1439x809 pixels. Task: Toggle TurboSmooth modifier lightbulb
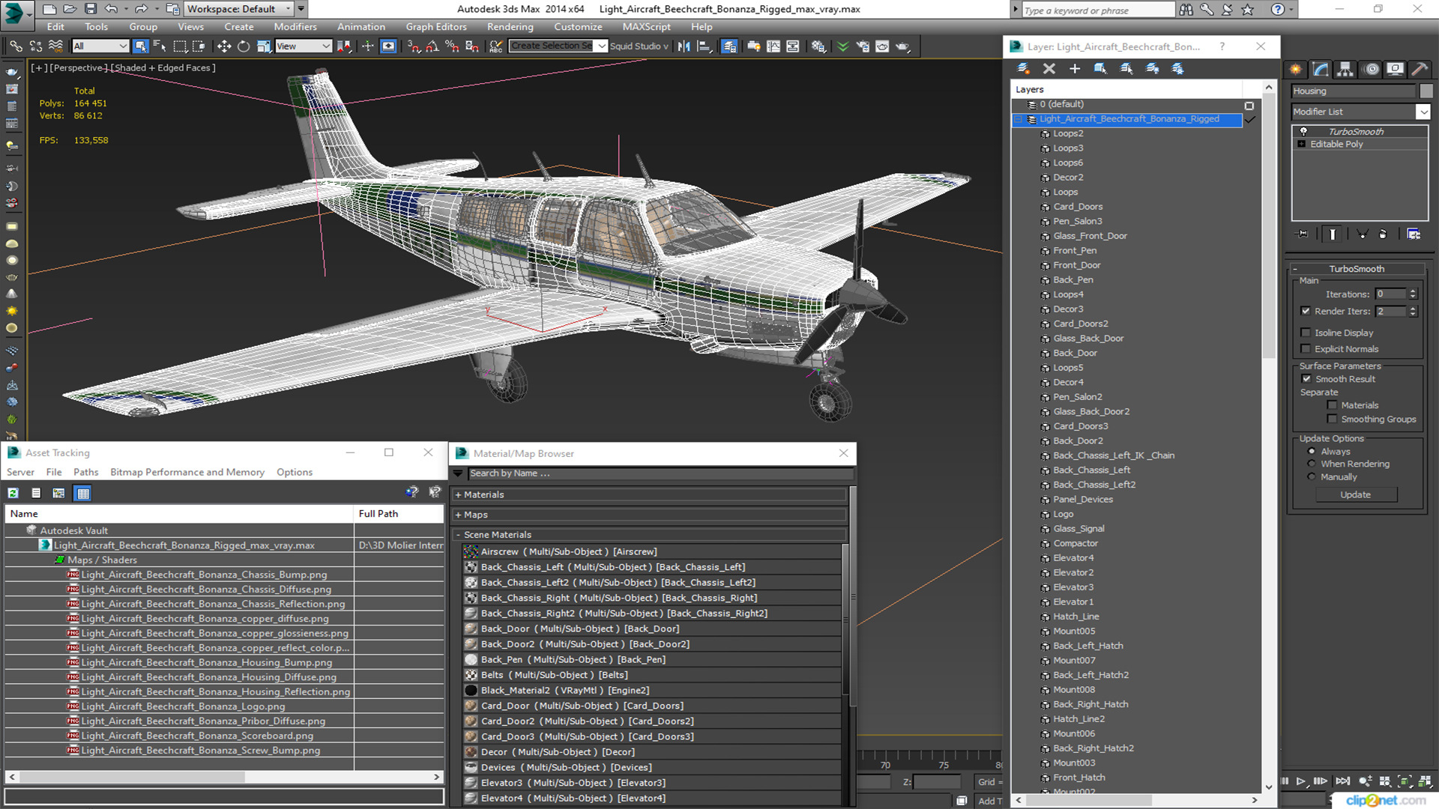[x=1303, y=131]
